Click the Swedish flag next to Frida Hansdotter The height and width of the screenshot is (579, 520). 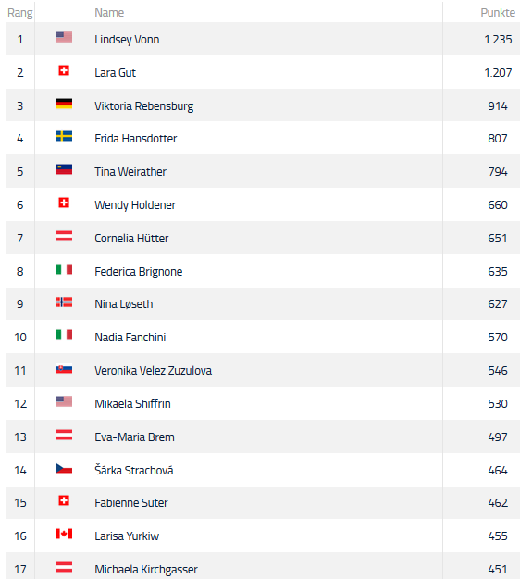64,136
